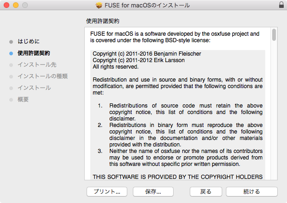Click the 使用許諾契約 heading above license

(x=103, y=21)
